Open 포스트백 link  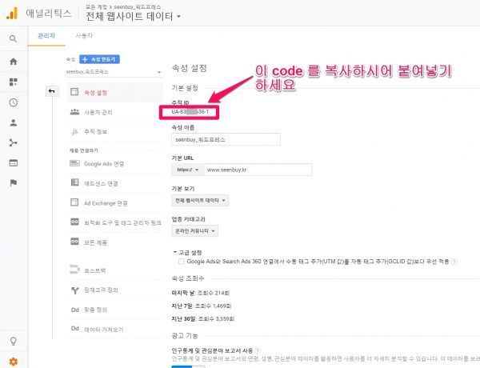click(95, 270)
